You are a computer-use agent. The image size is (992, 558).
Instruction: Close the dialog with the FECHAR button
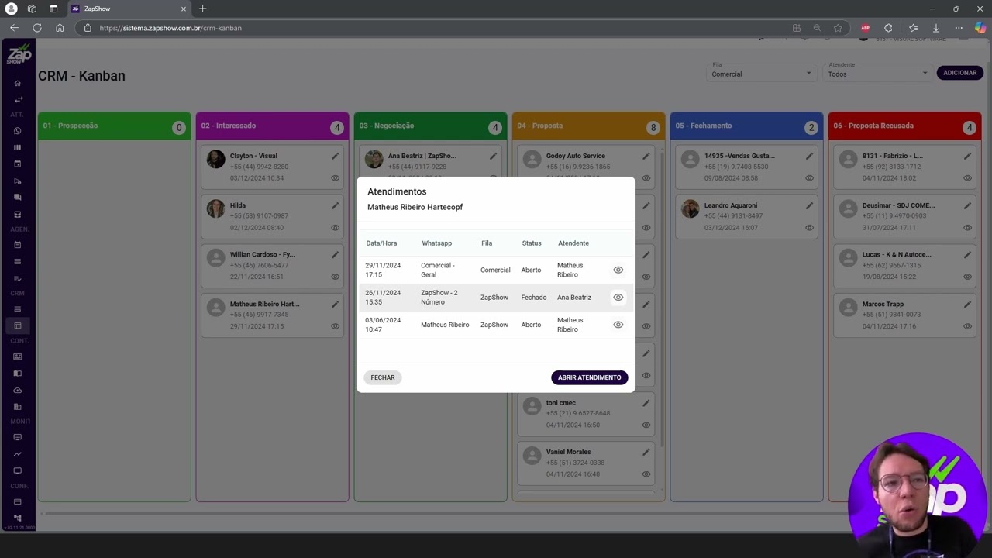coord(383,377)
